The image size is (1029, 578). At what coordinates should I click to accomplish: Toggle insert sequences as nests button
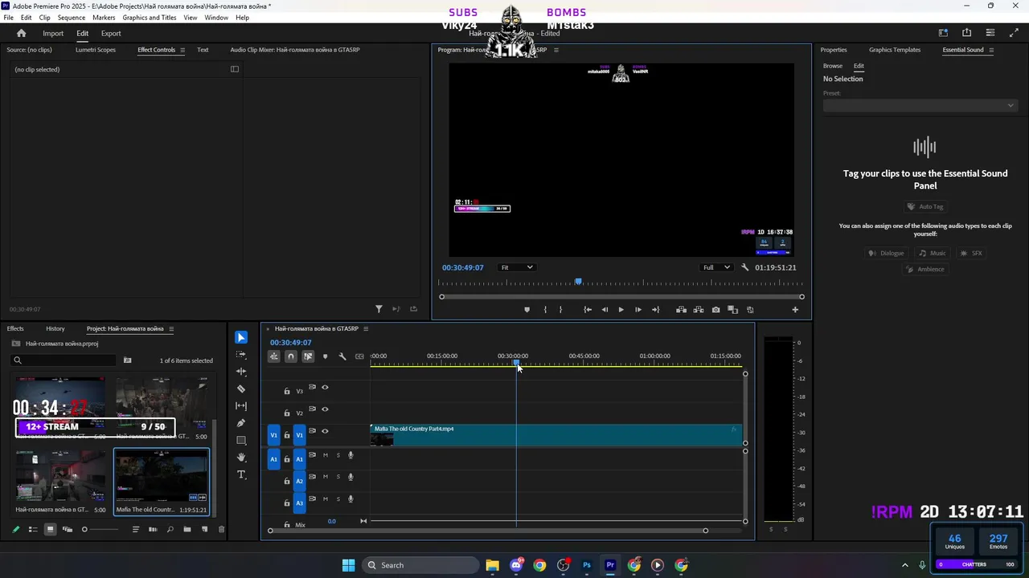tap(274, 356)
